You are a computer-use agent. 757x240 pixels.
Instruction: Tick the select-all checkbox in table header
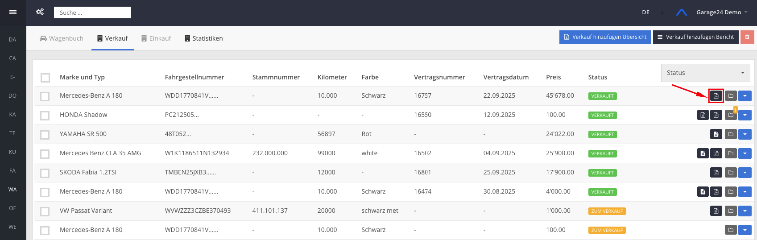point(45,78)
